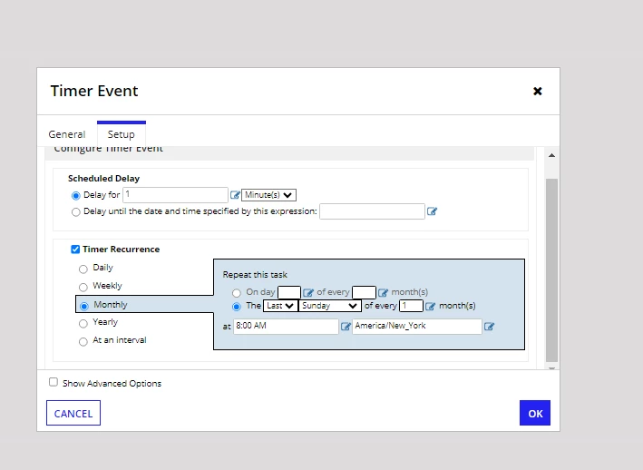Select 'Delay until the date and time' radio option

[x=75, y=212]
